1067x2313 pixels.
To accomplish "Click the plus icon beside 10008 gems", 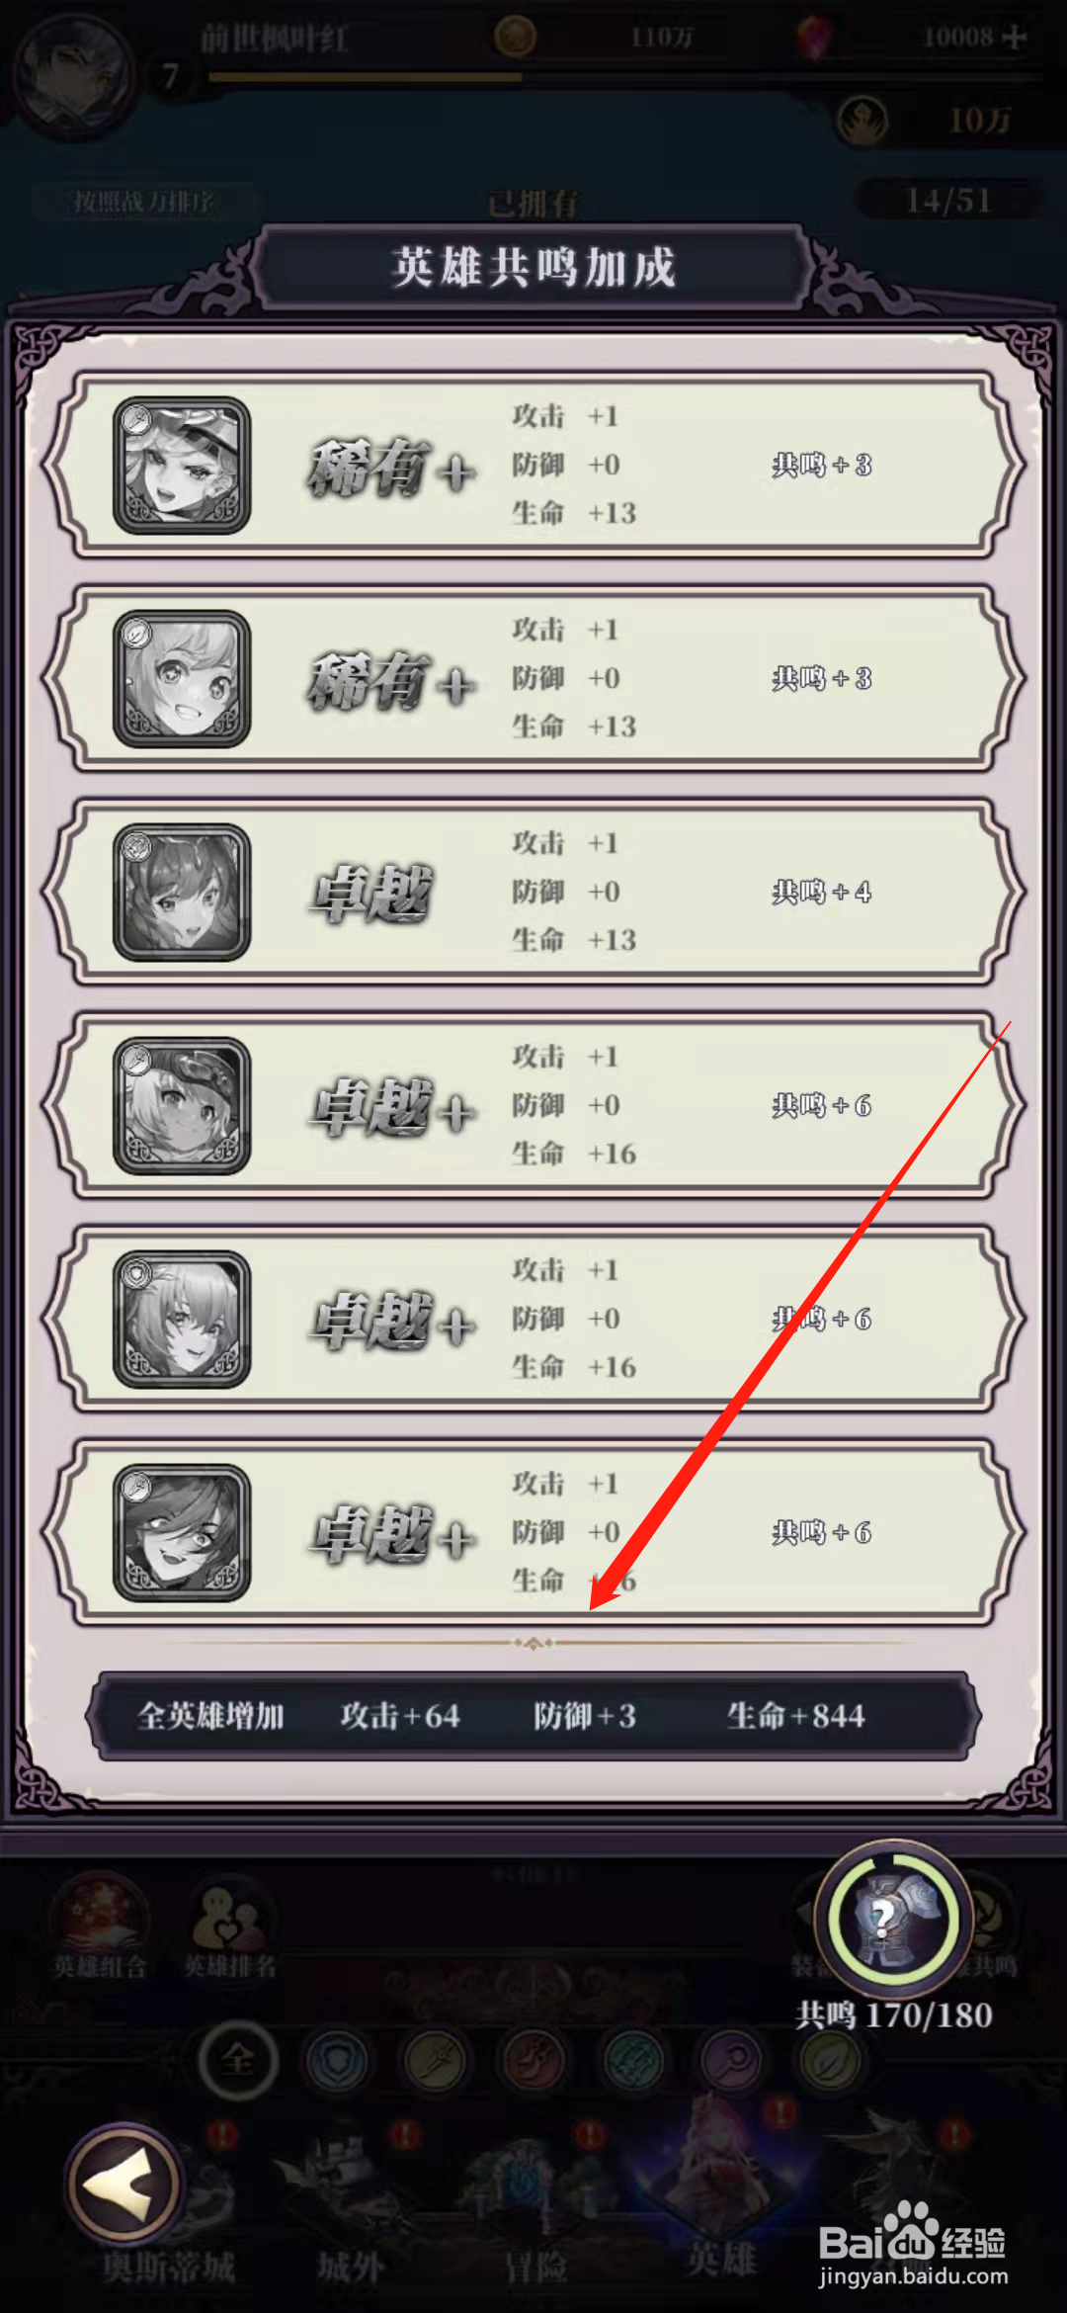I will tap(1015, 38).
